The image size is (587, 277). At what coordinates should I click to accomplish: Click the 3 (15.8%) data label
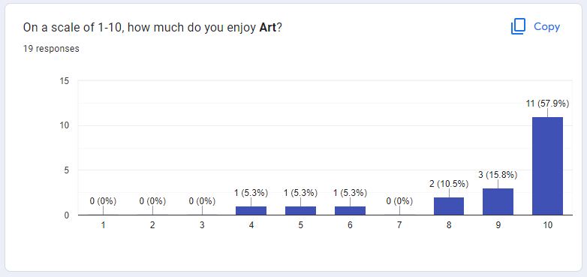(498, 175)
